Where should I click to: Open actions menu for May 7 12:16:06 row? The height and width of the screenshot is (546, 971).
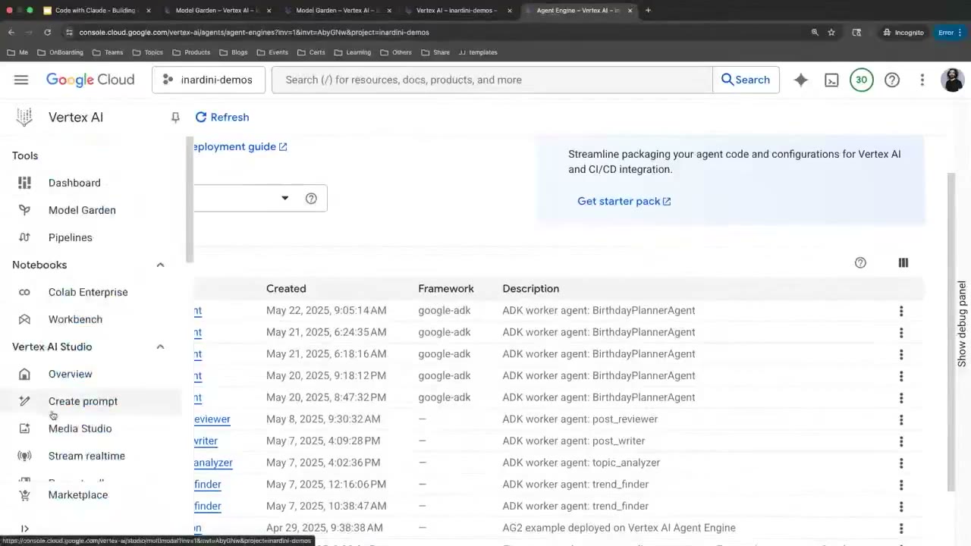click(901, 485)
